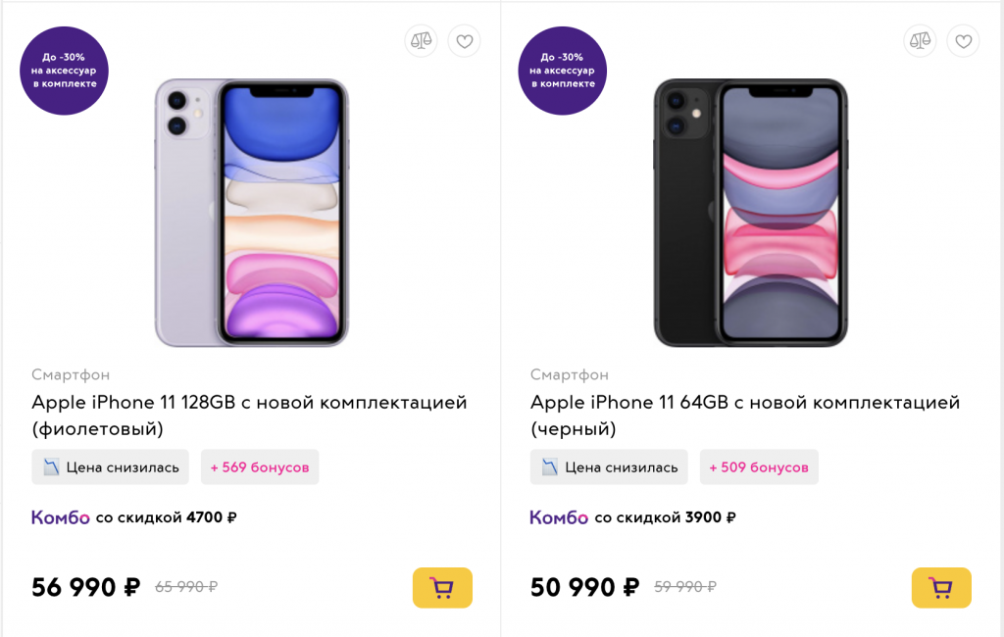Open Apple iPhone 11 64GB черный title link
Screen dimensions: 1004x637
click(745, 415)
